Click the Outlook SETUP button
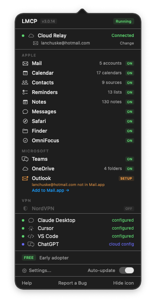 (x=126, y=178)
